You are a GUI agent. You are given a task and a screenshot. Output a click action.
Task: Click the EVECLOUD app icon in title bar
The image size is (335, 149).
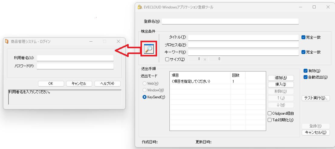pyautogui.click(x=140, y=7)
